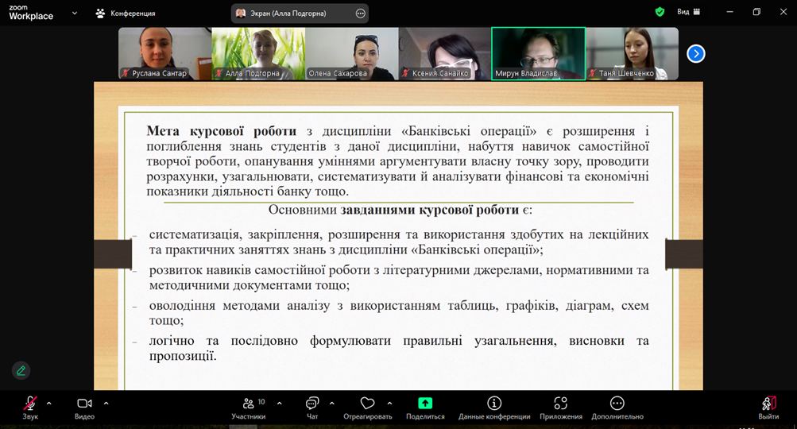Image resolution: width=797 pixels, height=429 pixels.
Task: Click slide heading "Мета курсової роботи"
Action: pyautogui.click(x=221, y=131)
